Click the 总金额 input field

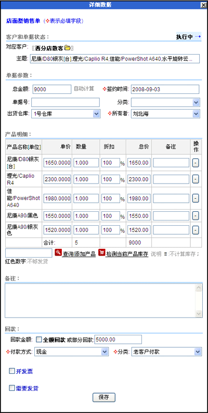52,89
